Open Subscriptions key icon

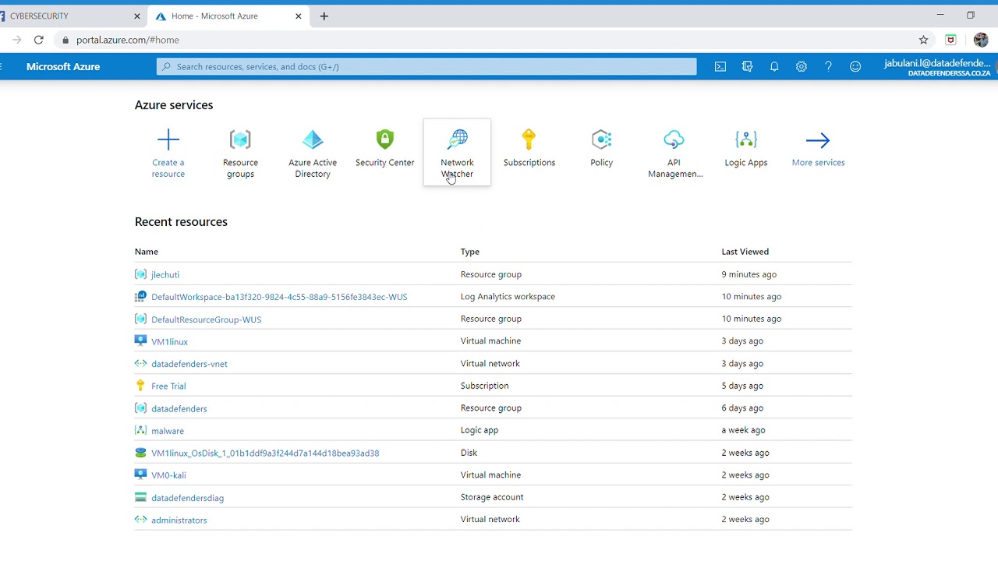pyautogui.click(x=529, y=139)
